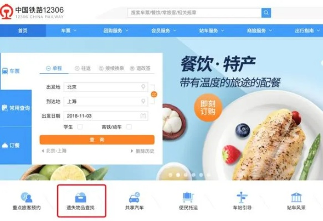Click the orange 查询 search button
323x221 pixels.
coord(97,140)
